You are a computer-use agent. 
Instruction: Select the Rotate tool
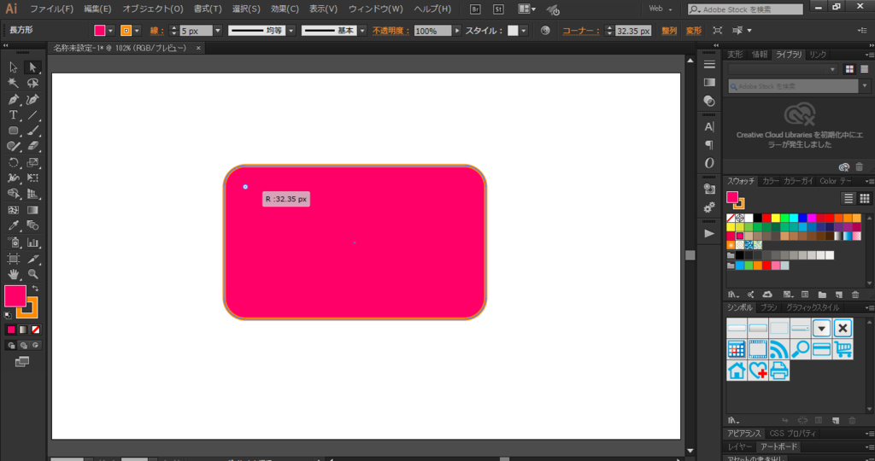(14, 163)
